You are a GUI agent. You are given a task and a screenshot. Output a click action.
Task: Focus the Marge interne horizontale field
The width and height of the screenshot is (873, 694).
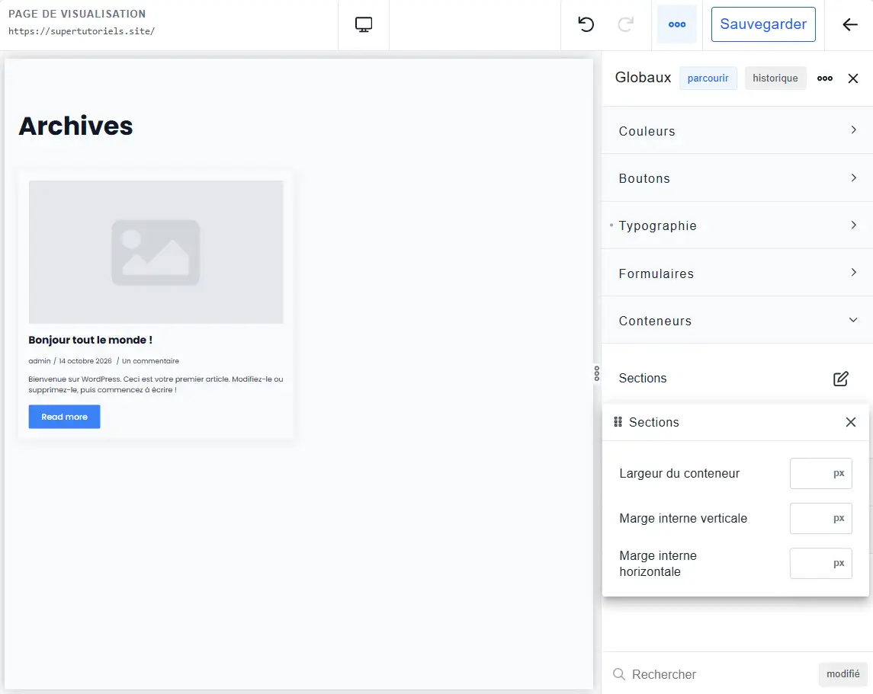pyautogui.click(x=820, y=563)
